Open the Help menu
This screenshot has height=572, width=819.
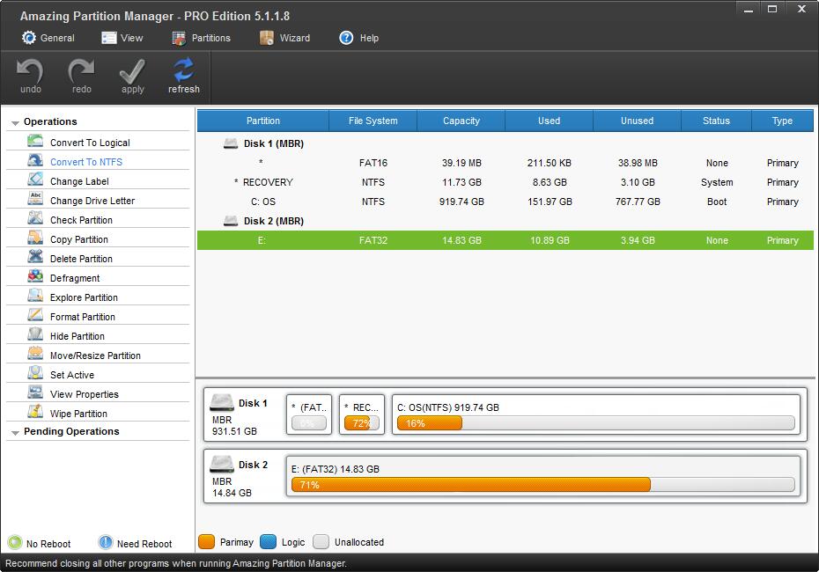(358, 38)
